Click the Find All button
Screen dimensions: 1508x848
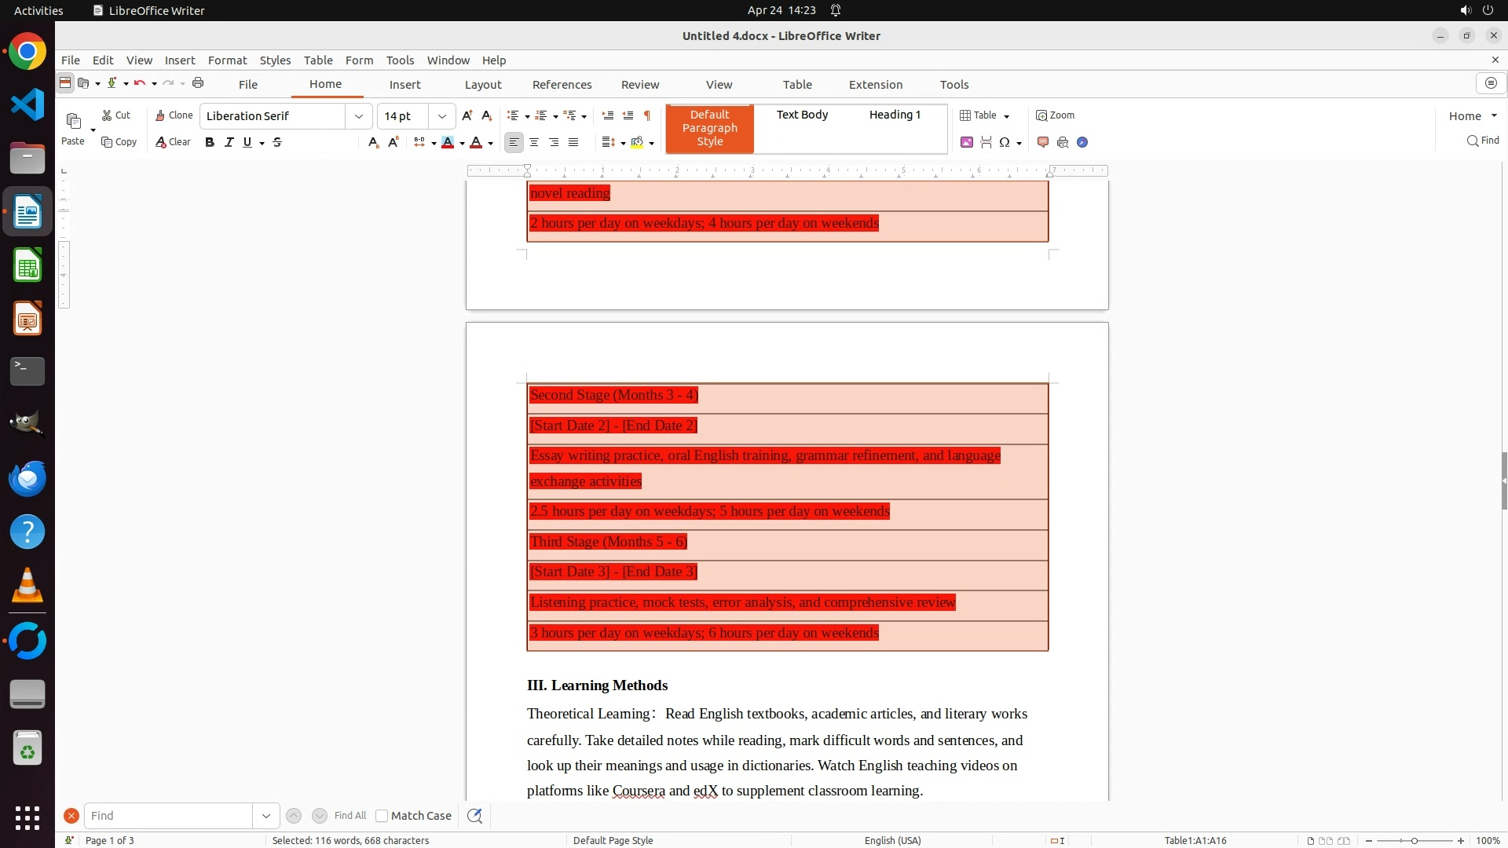[350, 816]
